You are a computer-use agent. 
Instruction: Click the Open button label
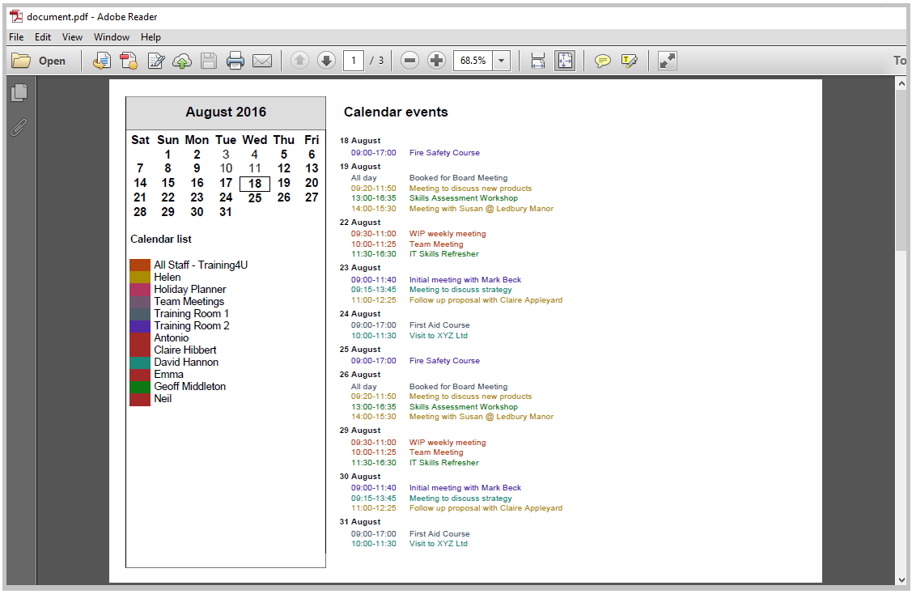(52, 61)
